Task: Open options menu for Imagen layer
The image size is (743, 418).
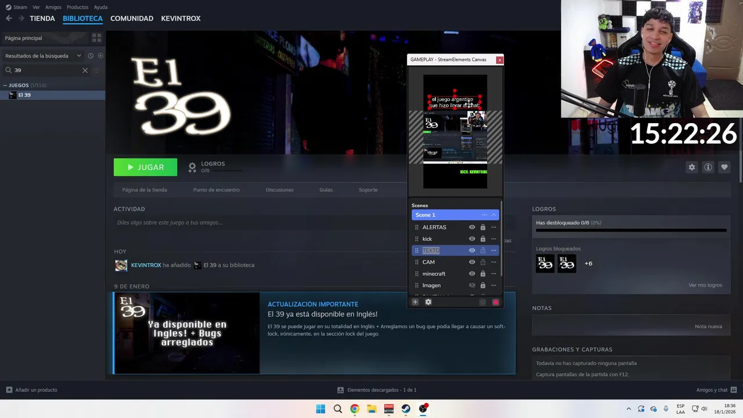Action: [494, 285]
